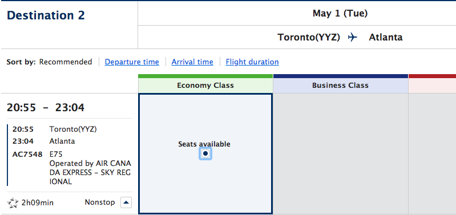The image size is (456, 215).
Task: Click the Recommended sort option
Action: (x=66, y=62)
